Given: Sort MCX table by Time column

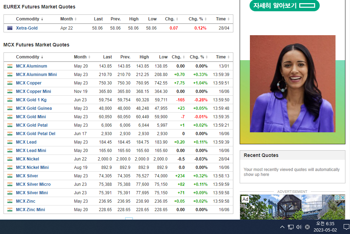Looking at the screenshot, I should [222, 57].
